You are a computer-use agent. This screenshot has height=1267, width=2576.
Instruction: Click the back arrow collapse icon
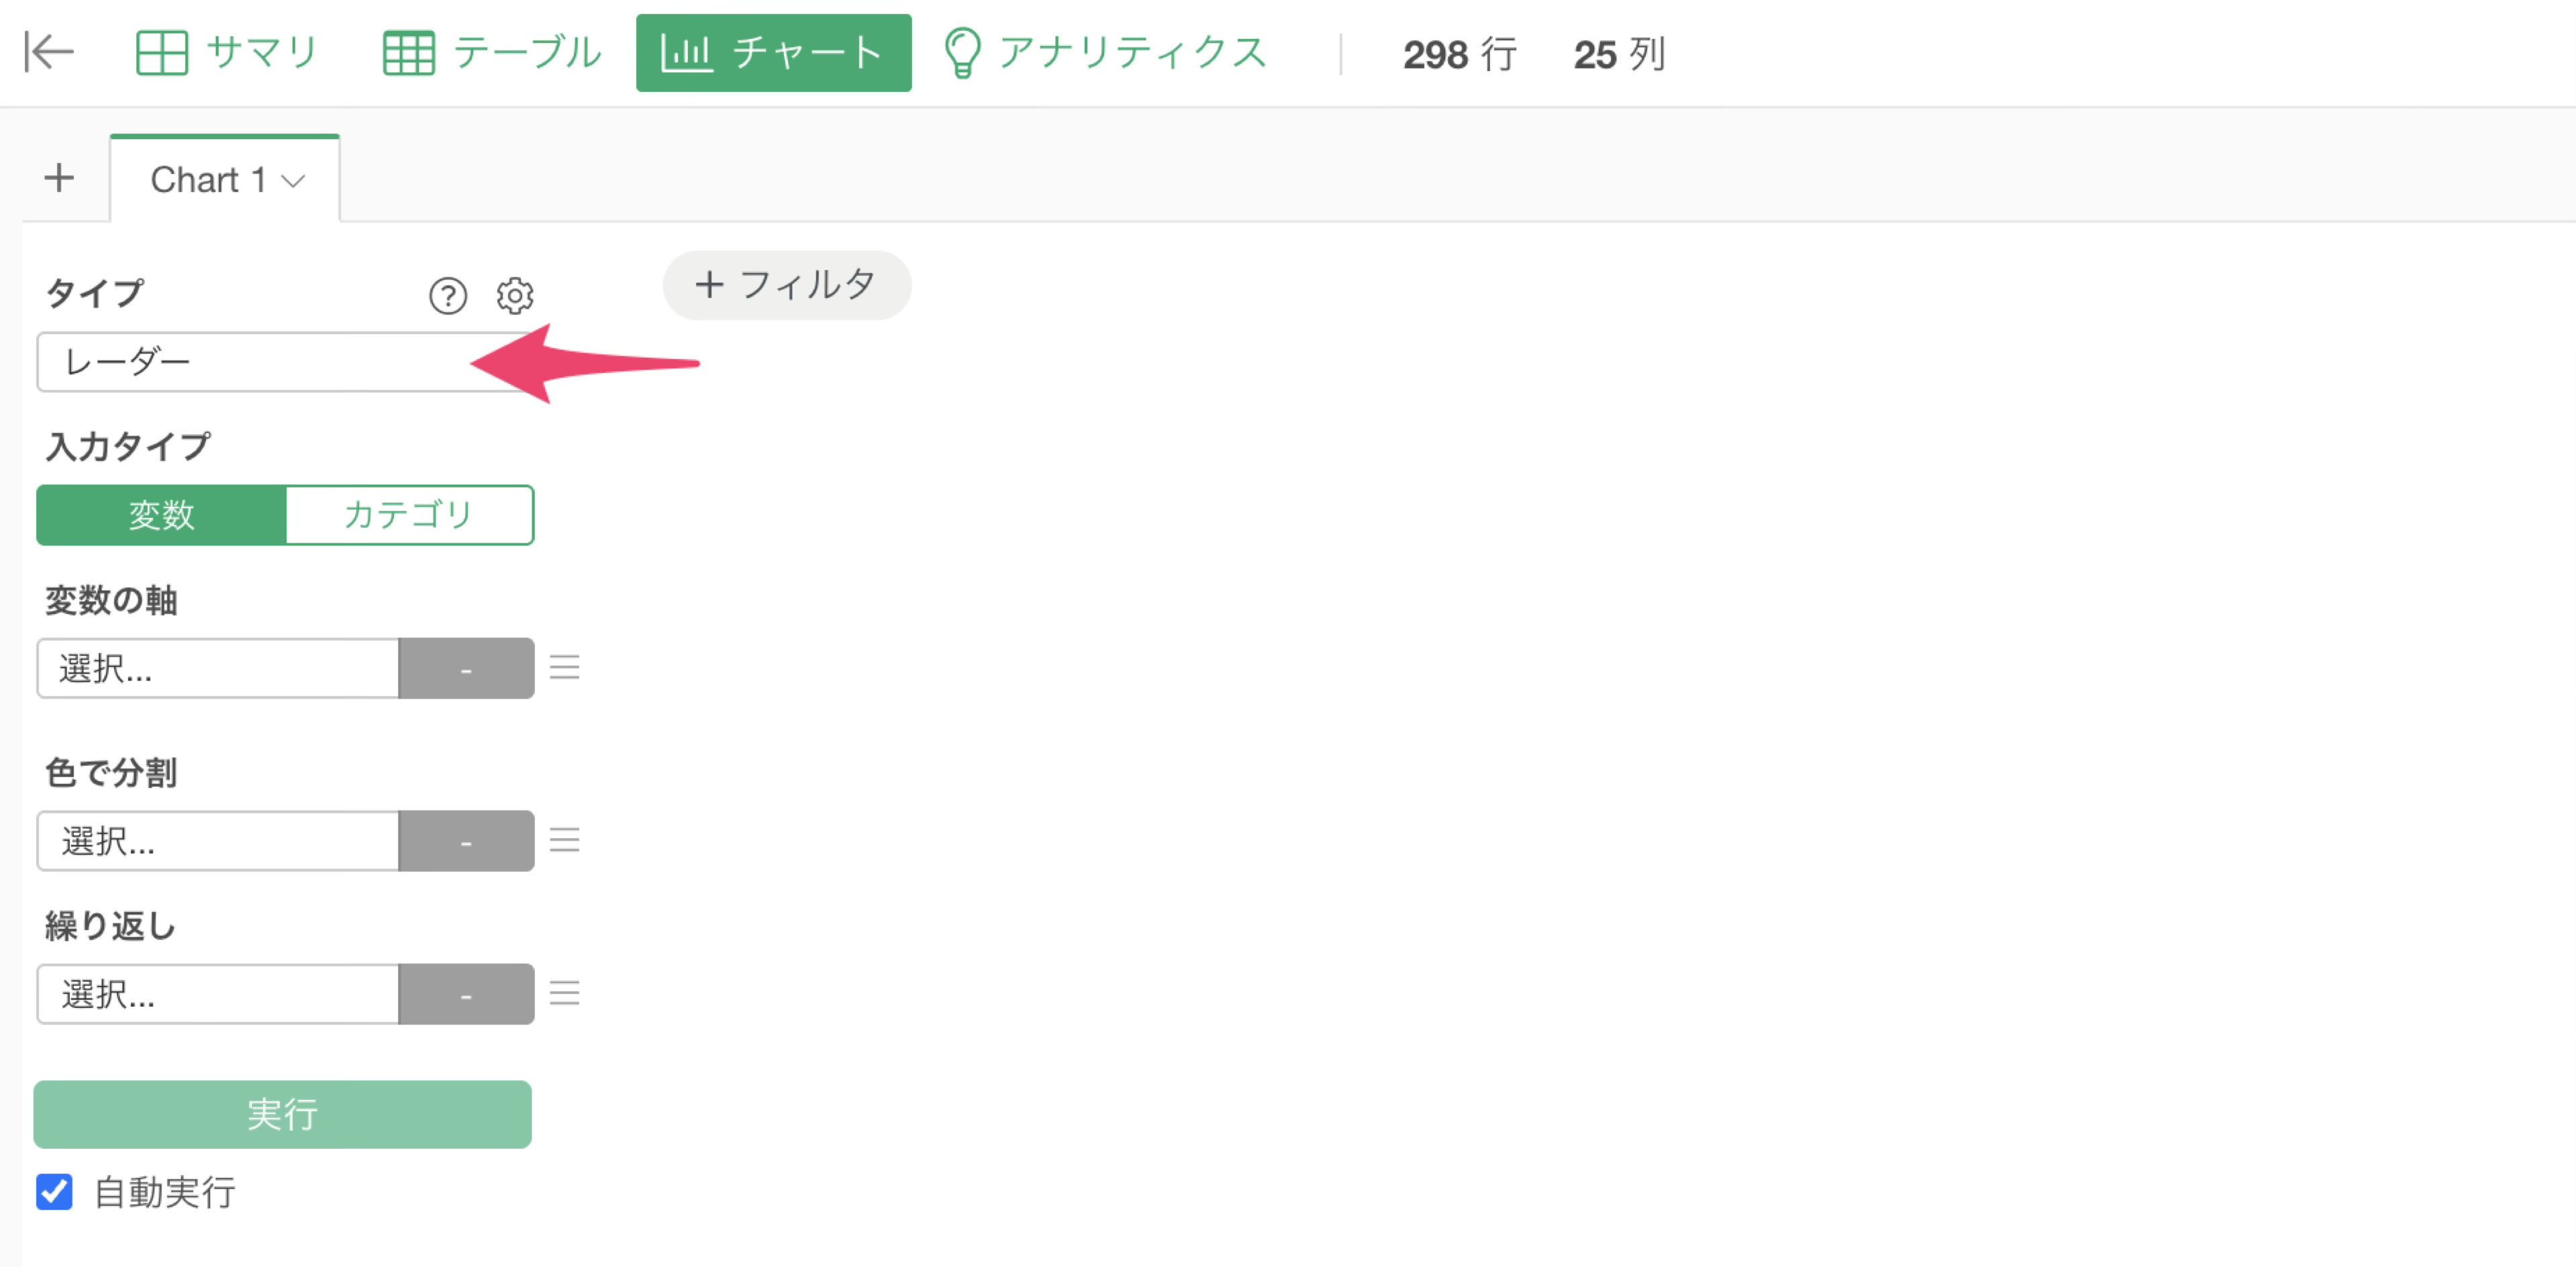click(49, 52)
